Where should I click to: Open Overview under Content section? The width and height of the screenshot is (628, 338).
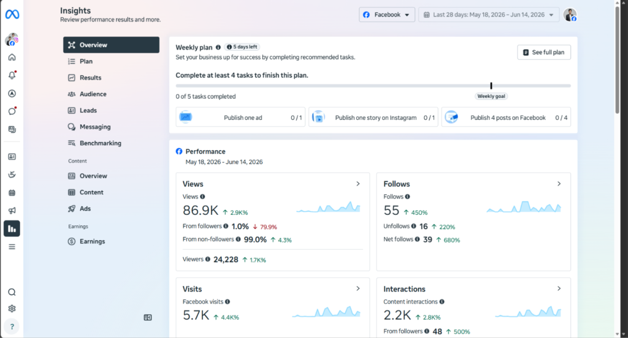coord(112,176)
